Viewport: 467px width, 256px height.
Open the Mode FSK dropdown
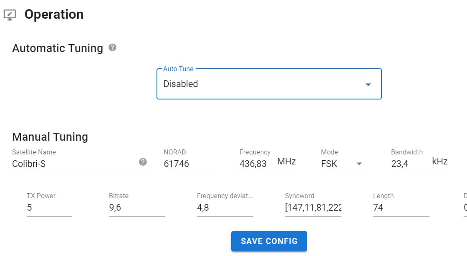(x=343, y=164)
